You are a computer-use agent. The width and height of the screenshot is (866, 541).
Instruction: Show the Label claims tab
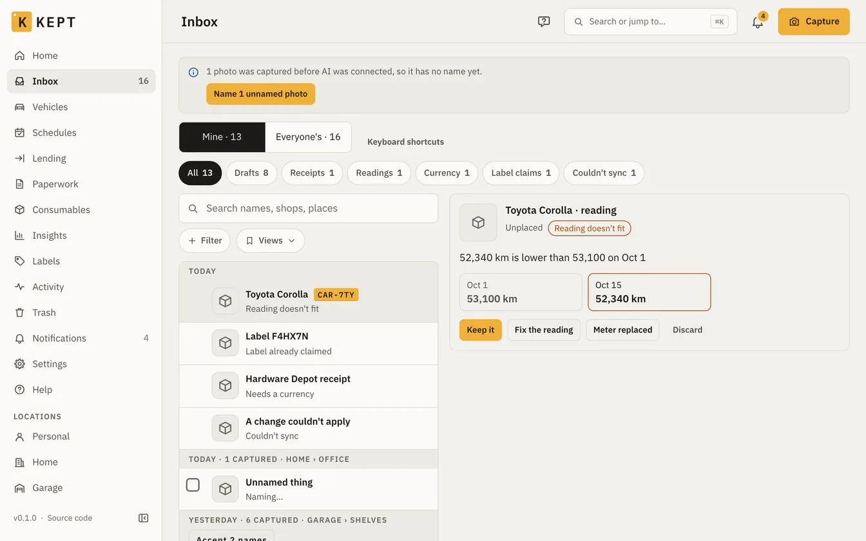pyautogui.click(x=521, y=173)
